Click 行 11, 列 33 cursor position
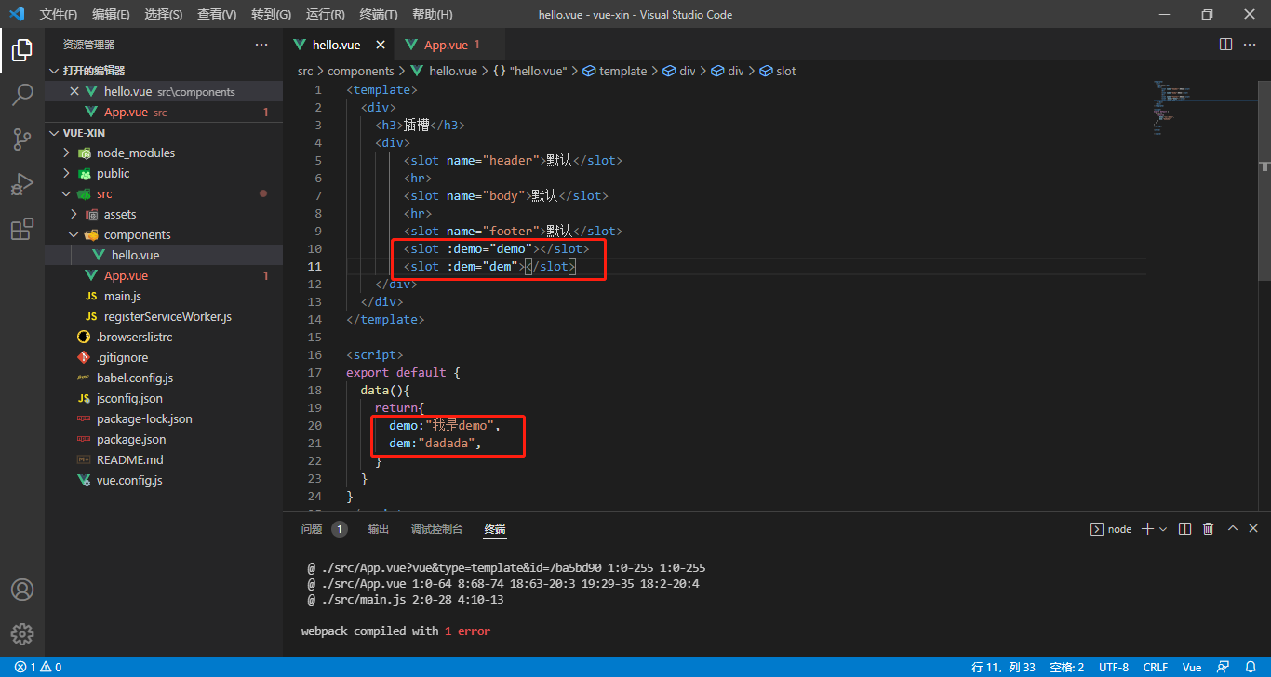 click(x=1004, y=667)
